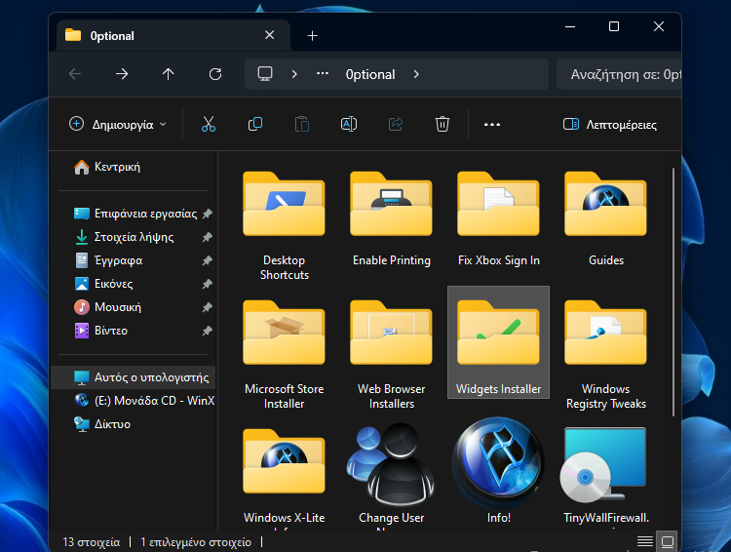
Task: Switch to details list view
Action: (x=645, y=541)
